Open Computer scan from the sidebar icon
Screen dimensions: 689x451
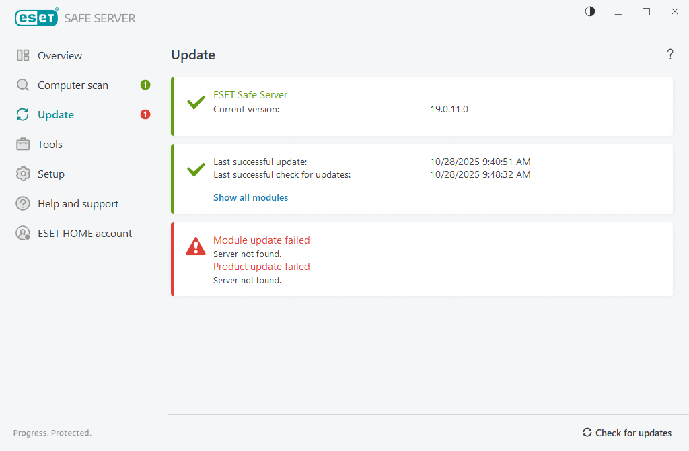22,85
